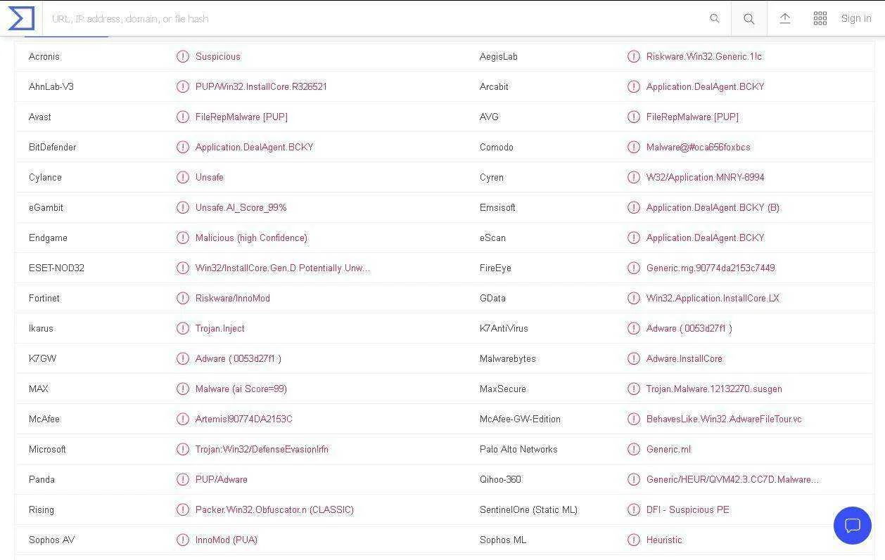
Task: Click the Qihoo-360 vendor label
Action: pyautogui.click(x=500, y=479)
